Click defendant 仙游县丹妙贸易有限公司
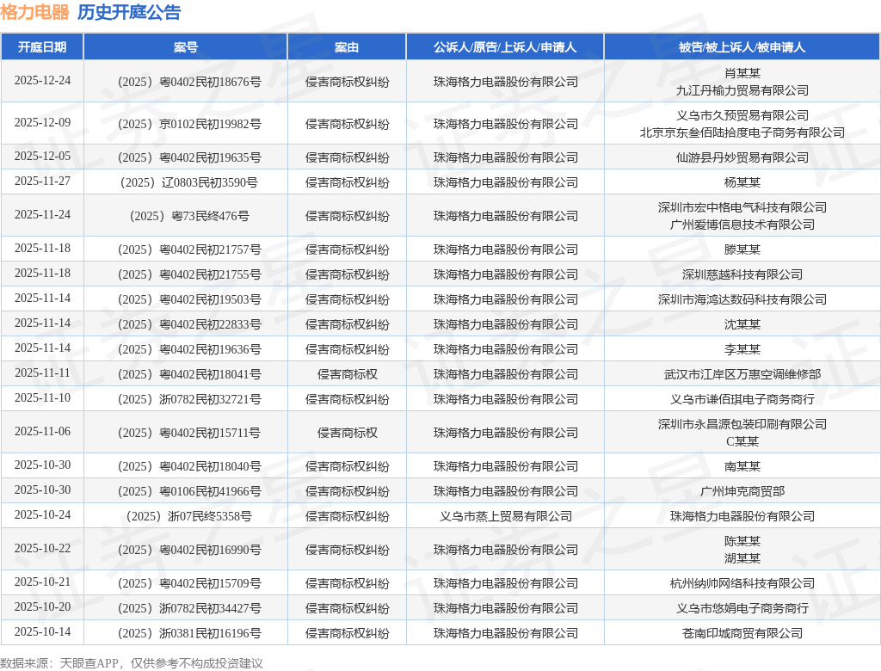Screen dimensions: 881x671 (x=742, y=158)
